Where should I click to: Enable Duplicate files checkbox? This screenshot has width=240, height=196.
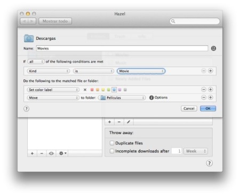click(112, 143)
